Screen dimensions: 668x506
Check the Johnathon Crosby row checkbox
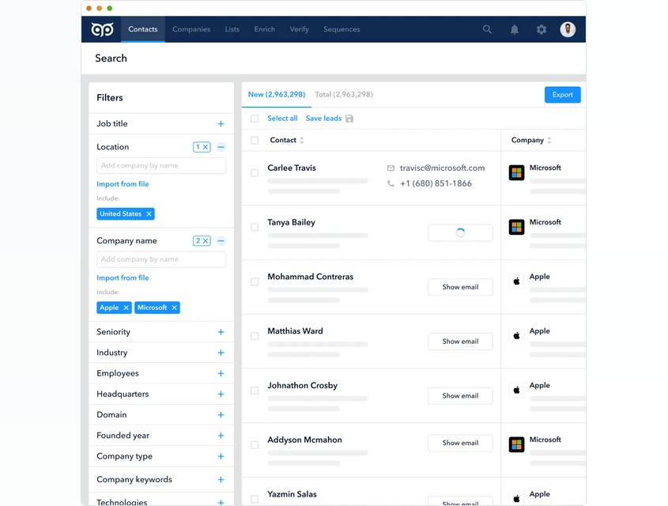point(255,391)
